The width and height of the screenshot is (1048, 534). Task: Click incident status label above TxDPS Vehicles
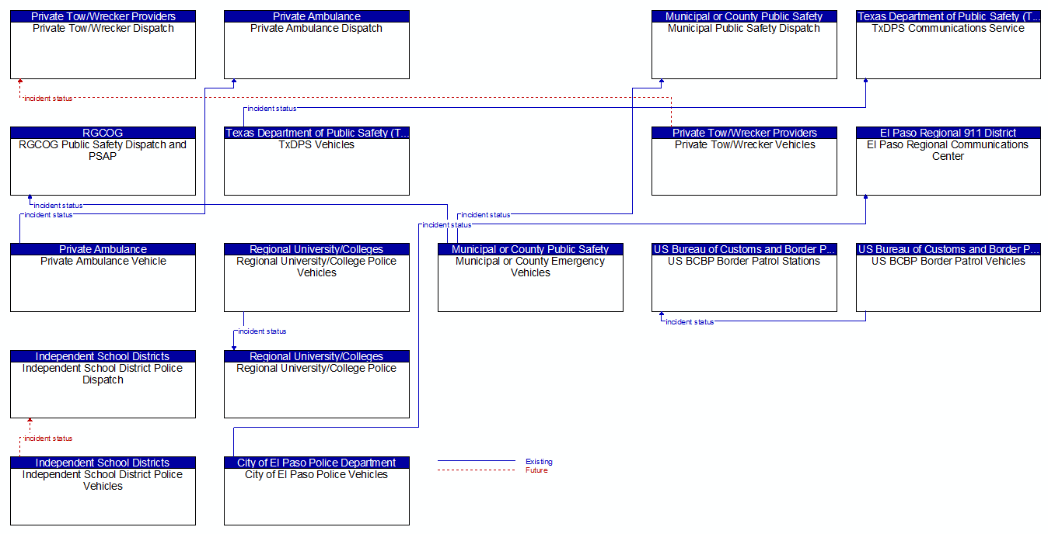click(272, 109)
